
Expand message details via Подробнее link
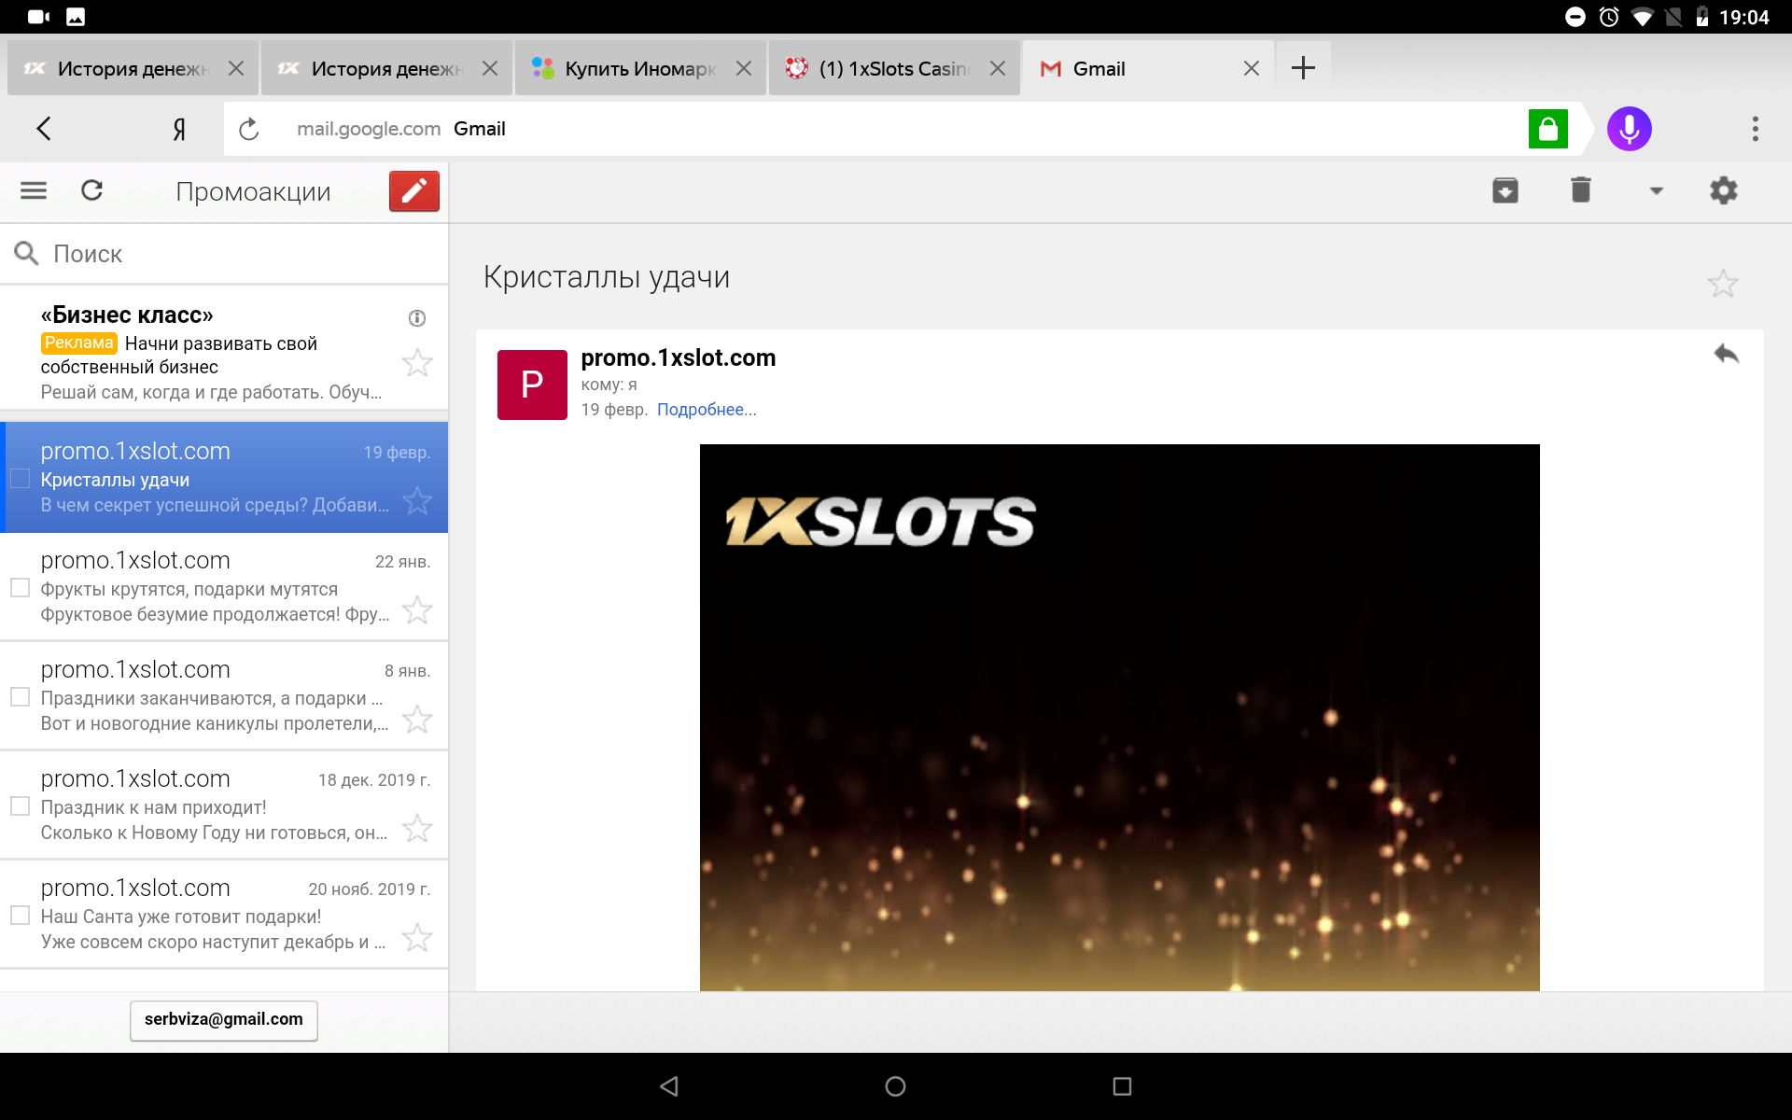click(707, 410)
